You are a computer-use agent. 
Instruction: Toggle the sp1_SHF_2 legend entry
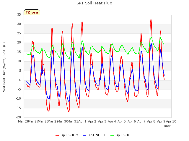coord(67,135)
